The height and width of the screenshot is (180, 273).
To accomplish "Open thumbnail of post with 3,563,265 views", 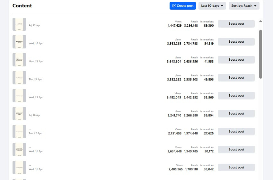I will coord(19,42).
